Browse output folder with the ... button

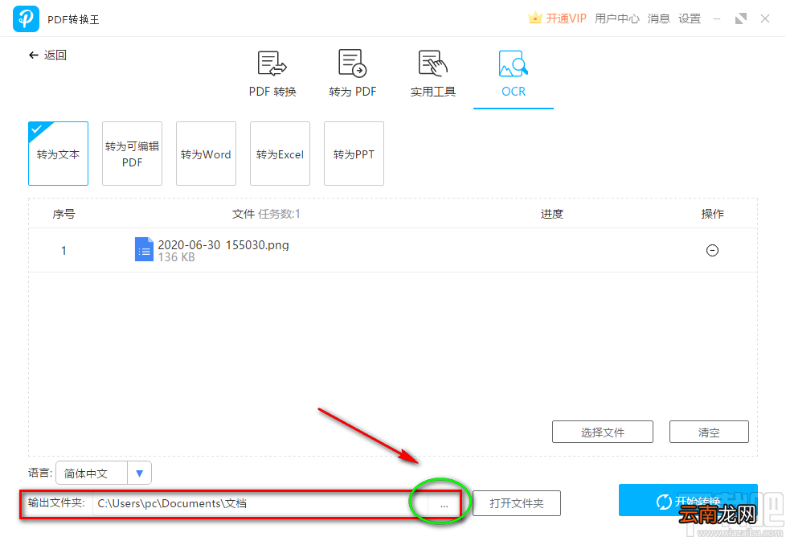(x=444, y=503)
